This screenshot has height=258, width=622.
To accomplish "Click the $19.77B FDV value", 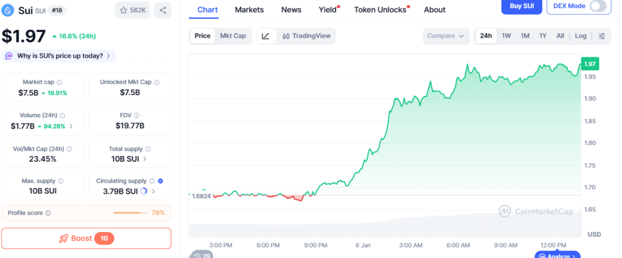I will pos(130,126).
